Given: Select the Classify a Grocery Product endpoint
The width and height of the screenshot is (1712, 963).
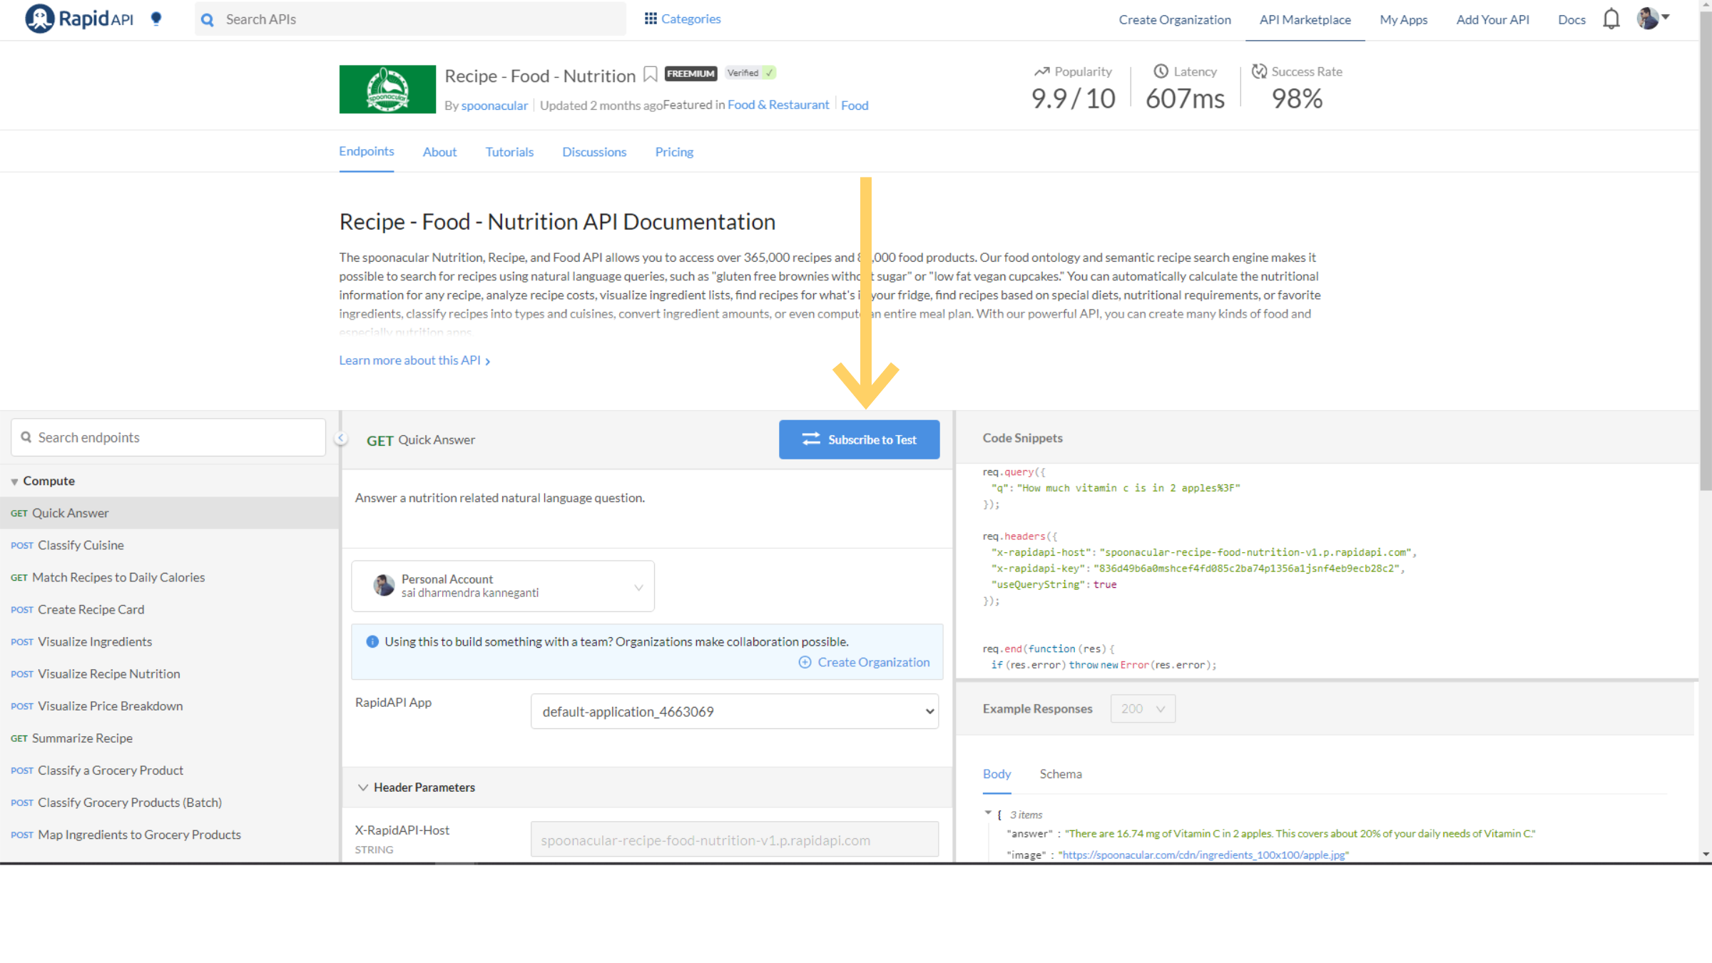Looking at the screenshot, I should tap(169, 770).
